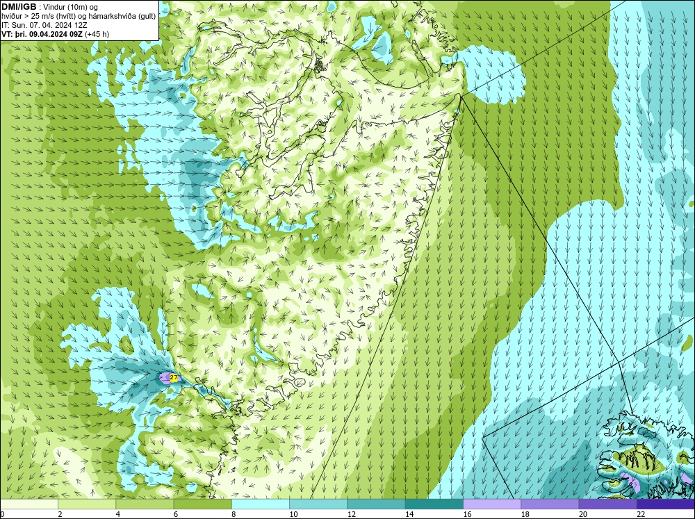The image size is (695, 519).
Task: Click legend scale label 8
Action: click(x=234, y=514)
